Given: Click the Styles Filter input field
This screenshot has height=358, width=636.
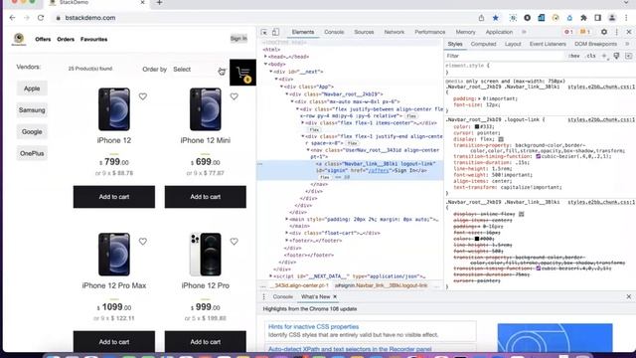Looking at the screenshot, I should pyautogui.click(x=504, y=56).
